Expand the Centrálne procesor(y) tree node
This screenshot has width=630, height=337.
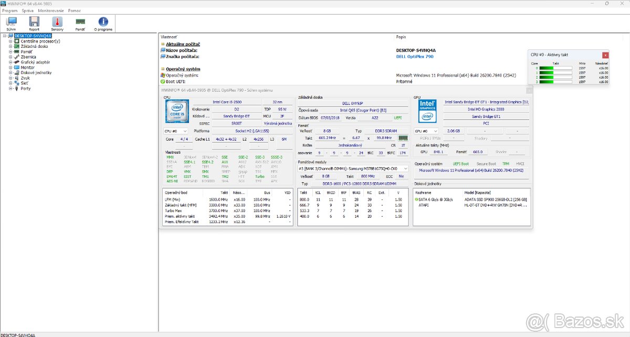click(10, 41)
